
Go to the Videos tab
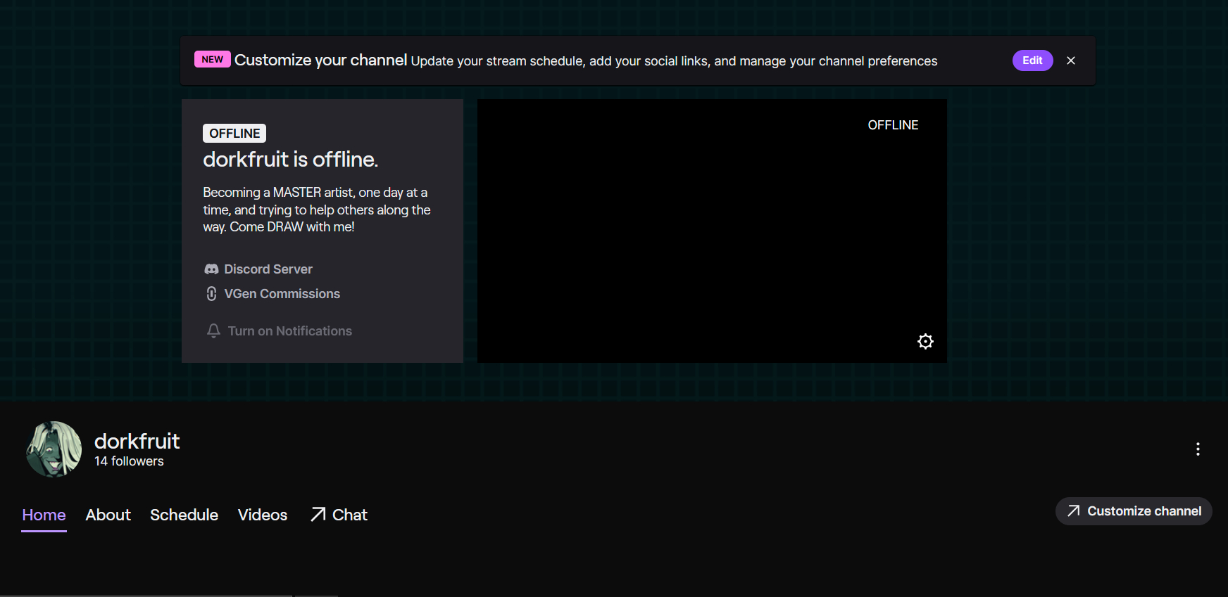263,515
